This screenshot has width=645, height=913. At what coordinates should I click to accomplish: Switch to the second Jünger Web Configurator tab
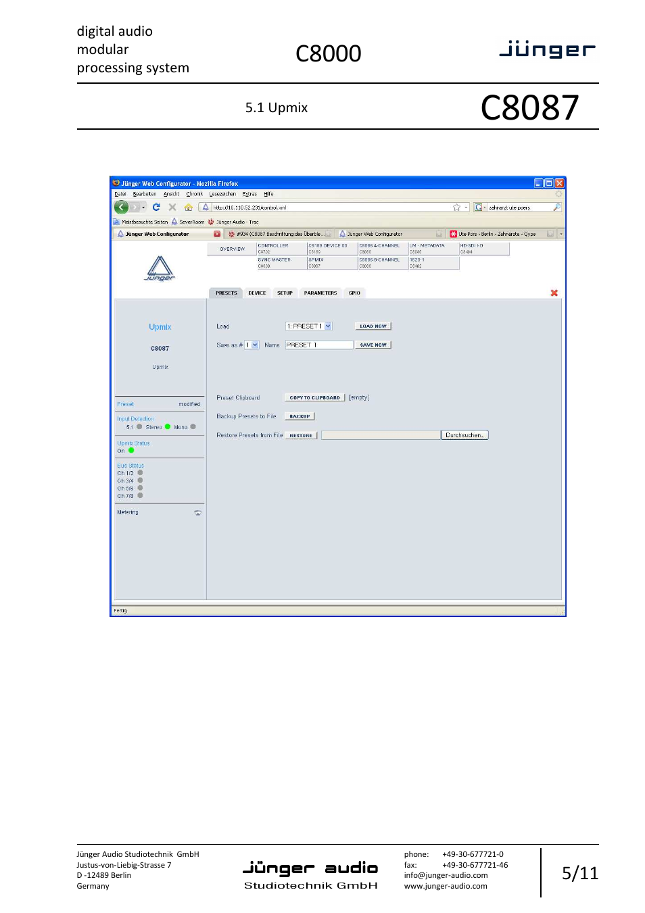click(x=390, y=235)
